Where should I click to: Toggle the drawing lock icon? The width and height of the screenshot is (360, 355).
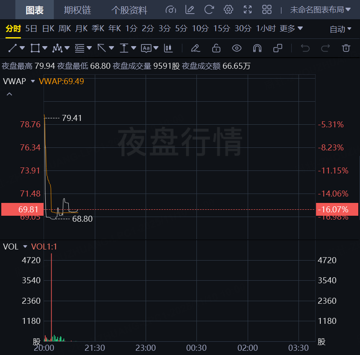click(216, 48)
